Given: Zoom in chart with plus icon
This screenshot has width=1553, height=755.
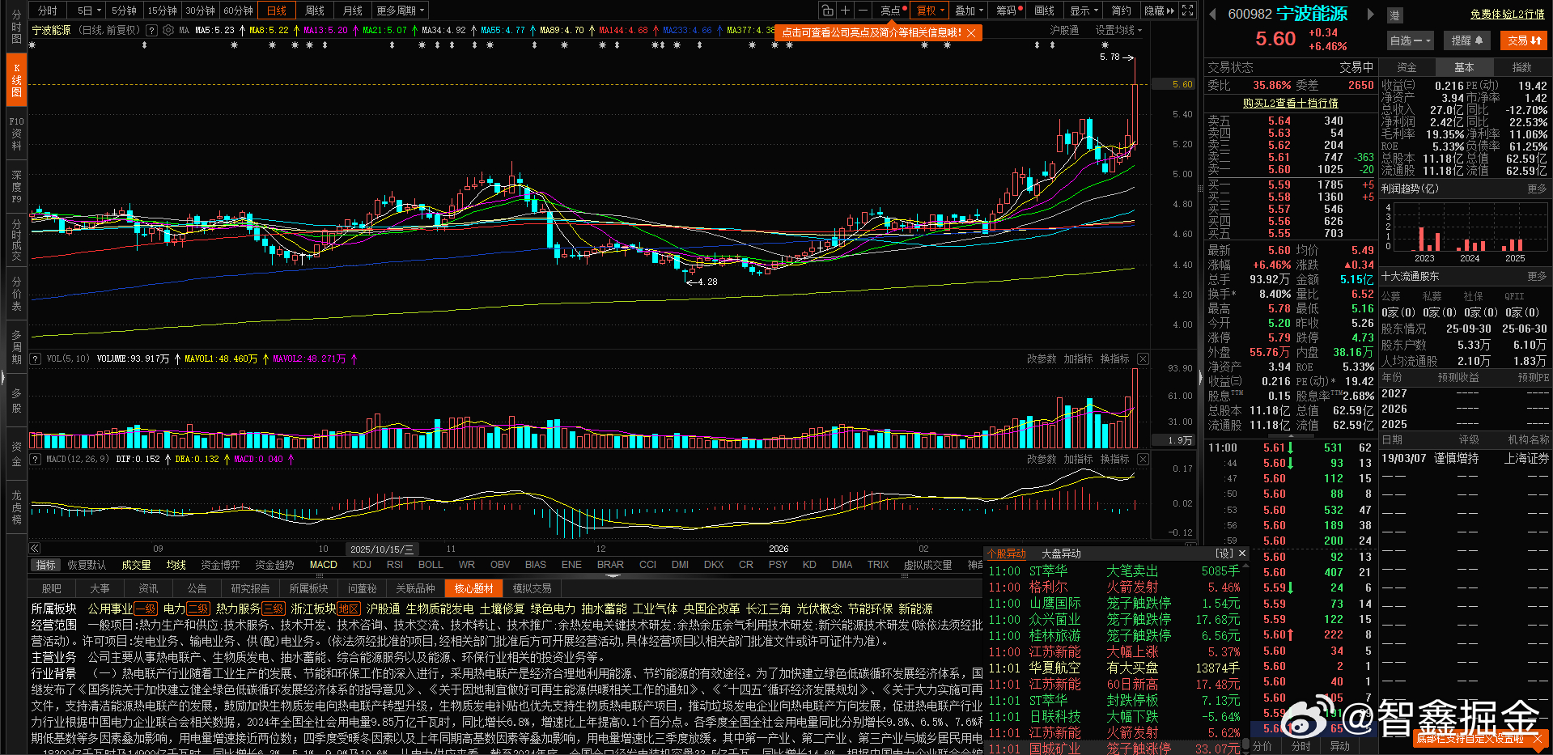Looking at the screenshot, I should [x=845, y=11].
